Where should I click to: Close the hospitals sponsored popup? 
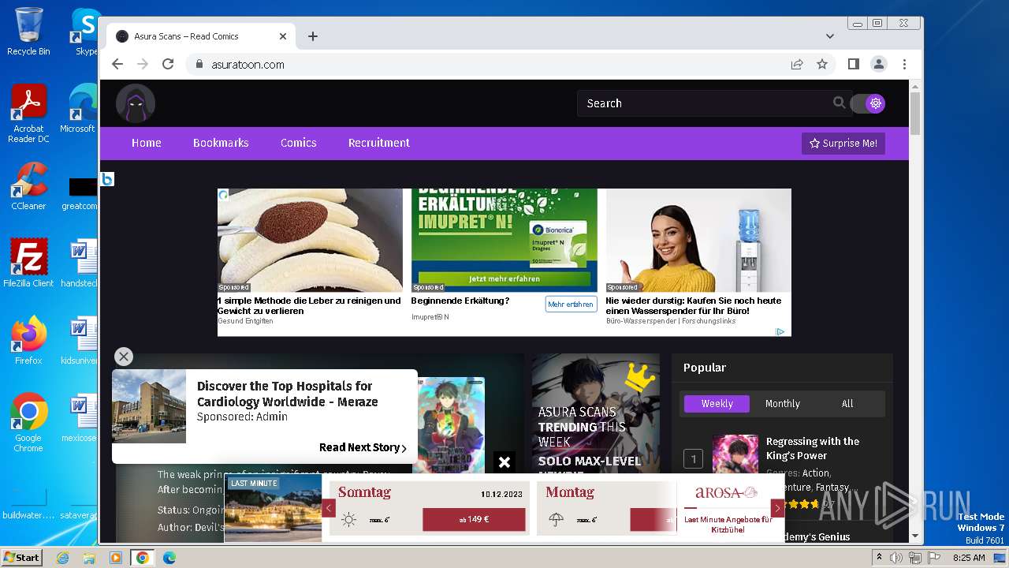[124, 357]
